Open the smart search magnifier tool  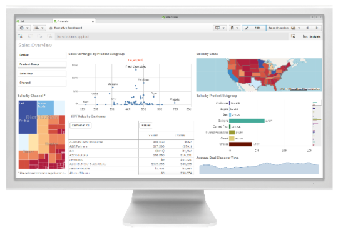pos(21,37)
